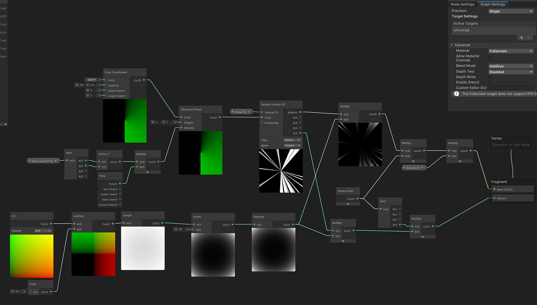Image resolution: width=537 pixels, height=305 pixels.
Task: Select the Emission(1) property pill
Action: tap(414, 168)
